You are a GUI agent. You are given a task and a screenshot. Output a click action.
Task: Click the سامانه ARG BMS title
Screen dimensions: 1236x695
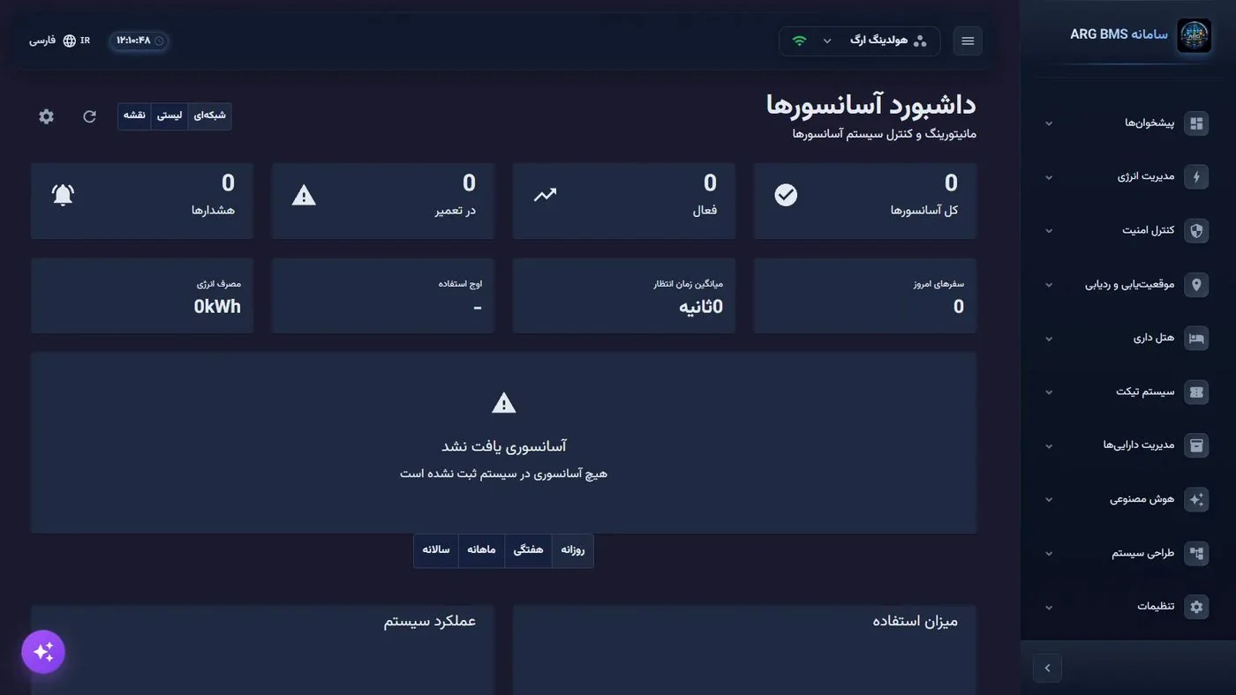pyautogui.click(x=1119, y=34)
